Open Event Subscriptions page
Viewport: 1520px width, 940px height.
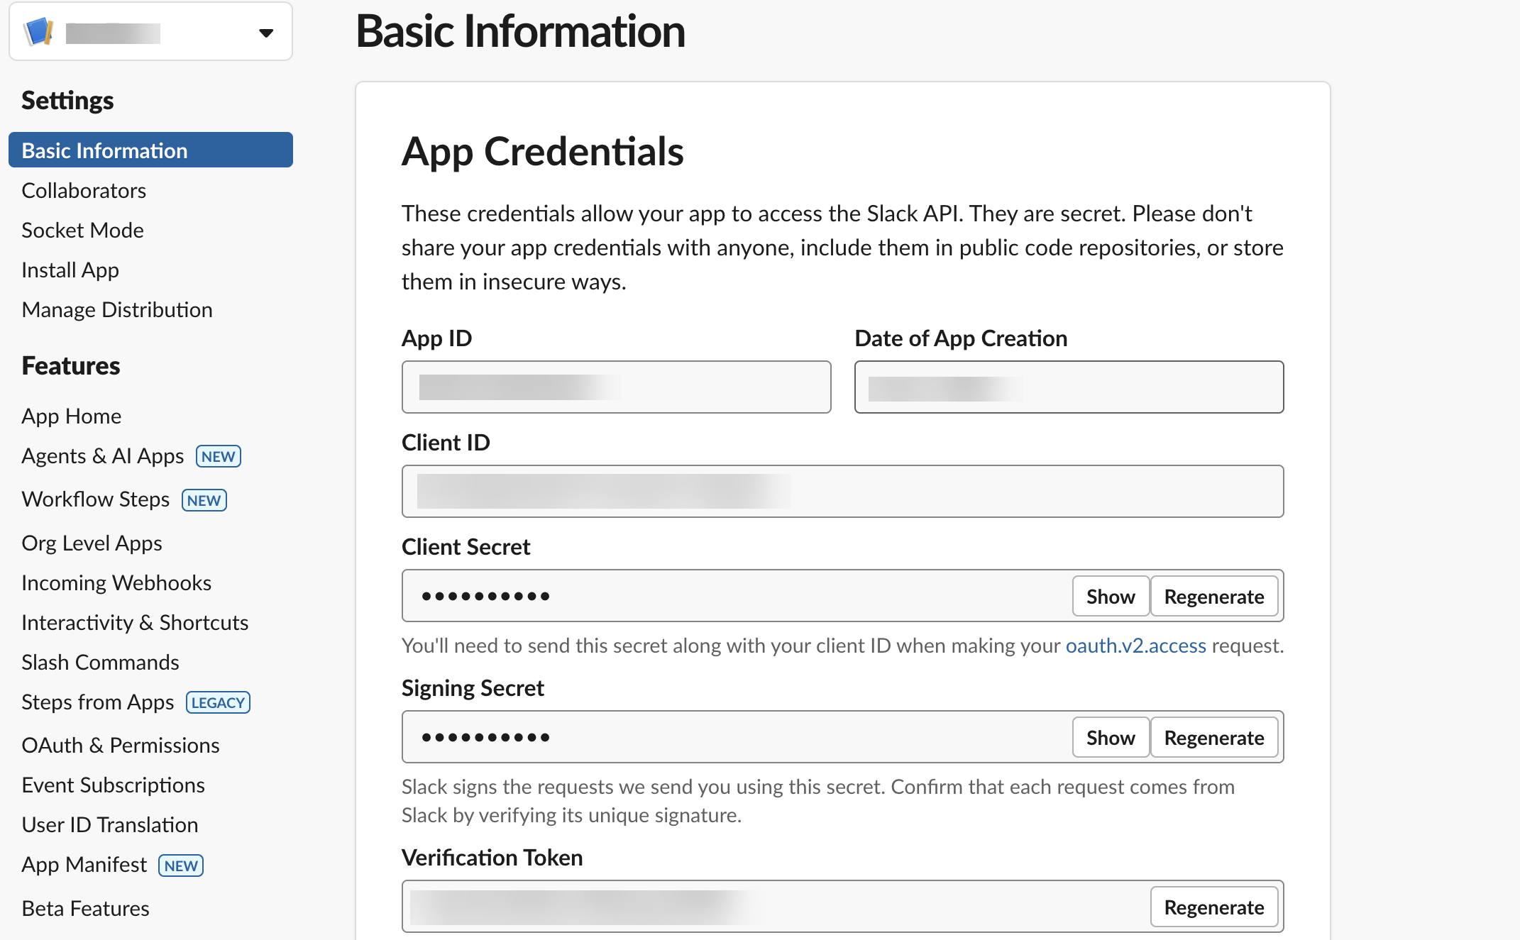(x=113, y=785)
